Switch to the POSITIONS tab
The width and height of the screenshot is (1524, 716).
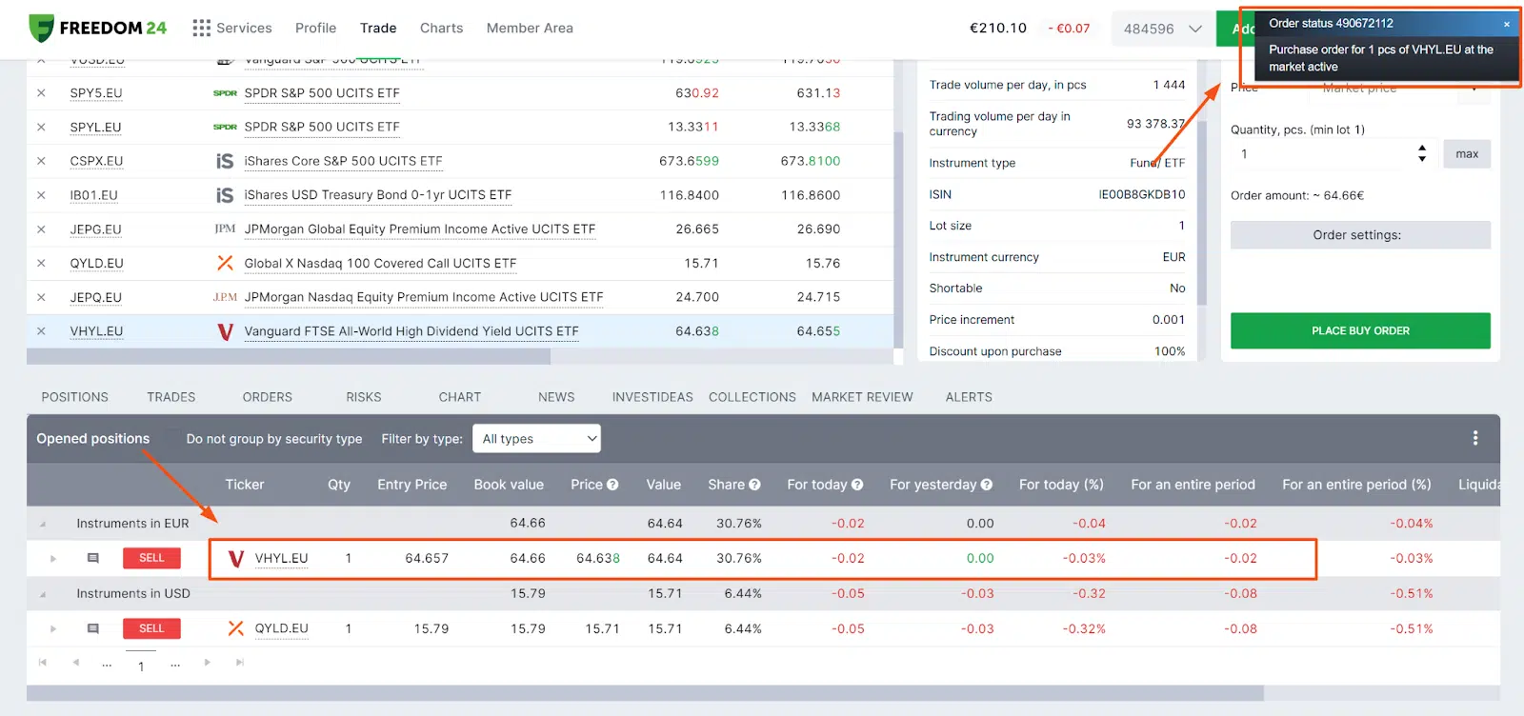click(x=74, y=397)
